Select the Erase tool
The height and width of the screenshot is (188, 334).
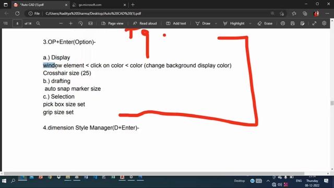[x=265, y=23]
